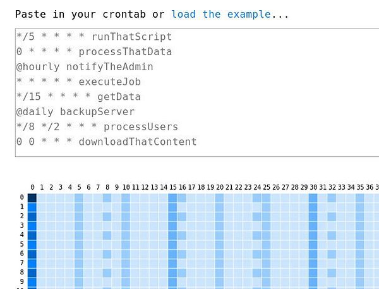Select the heatmap cell at hour 9 minute 35

359,282
